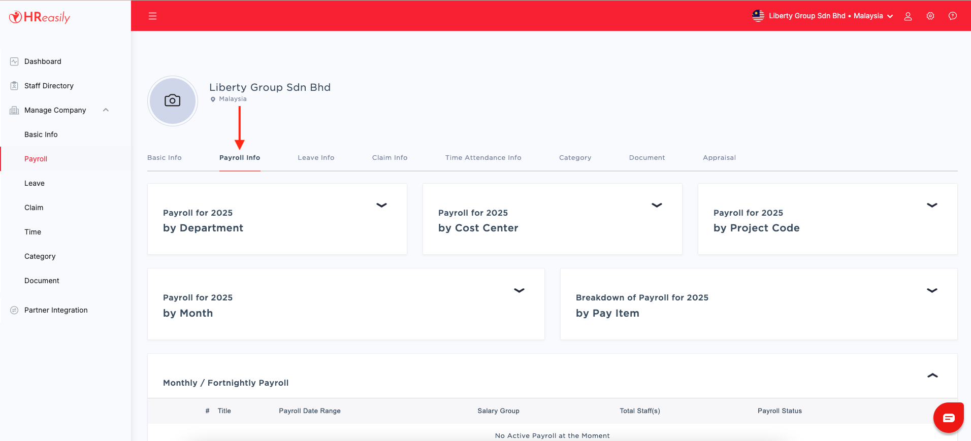Open Basic Info in sidebar
971x441 pixels.
pyautogui.click(x=41, y=134)
